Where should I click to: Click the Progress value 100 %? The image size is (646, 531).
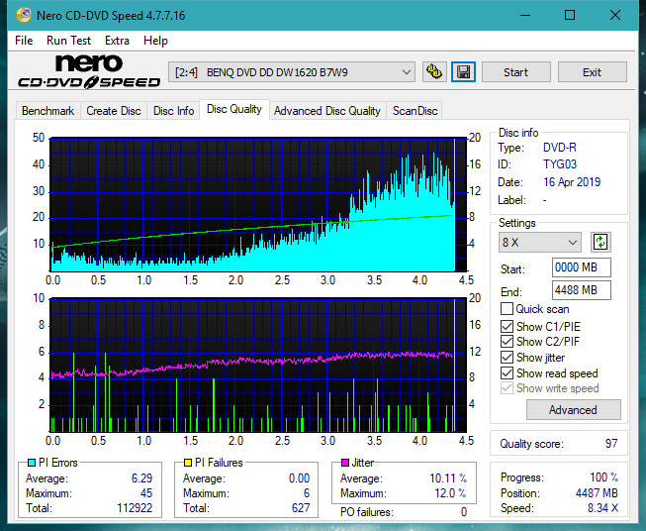tap(604, 478)
